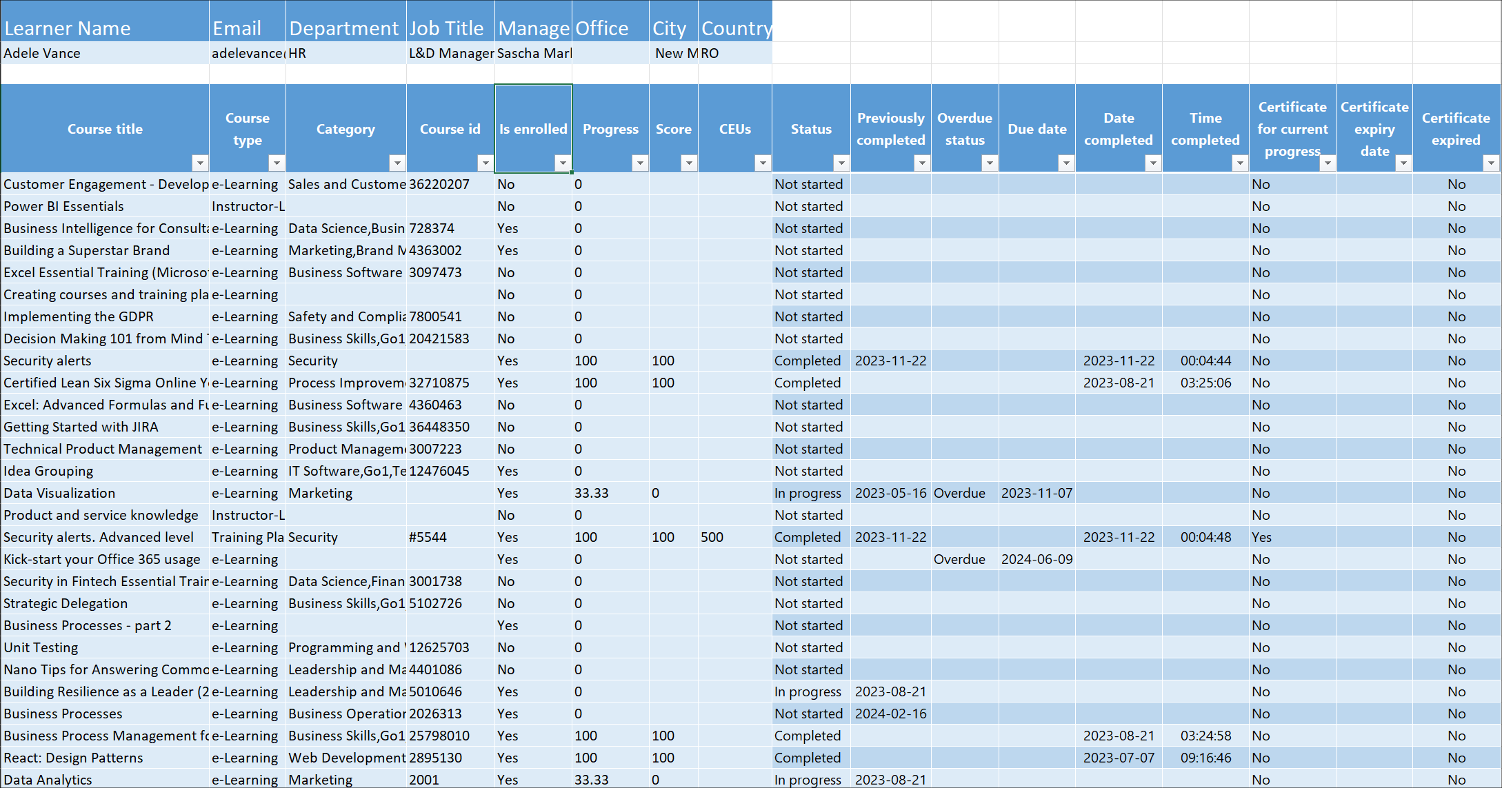Open the Due date filter dropdown
Image resolution: width=1502 pixels, height=788 pixels.
point(1066,163)
